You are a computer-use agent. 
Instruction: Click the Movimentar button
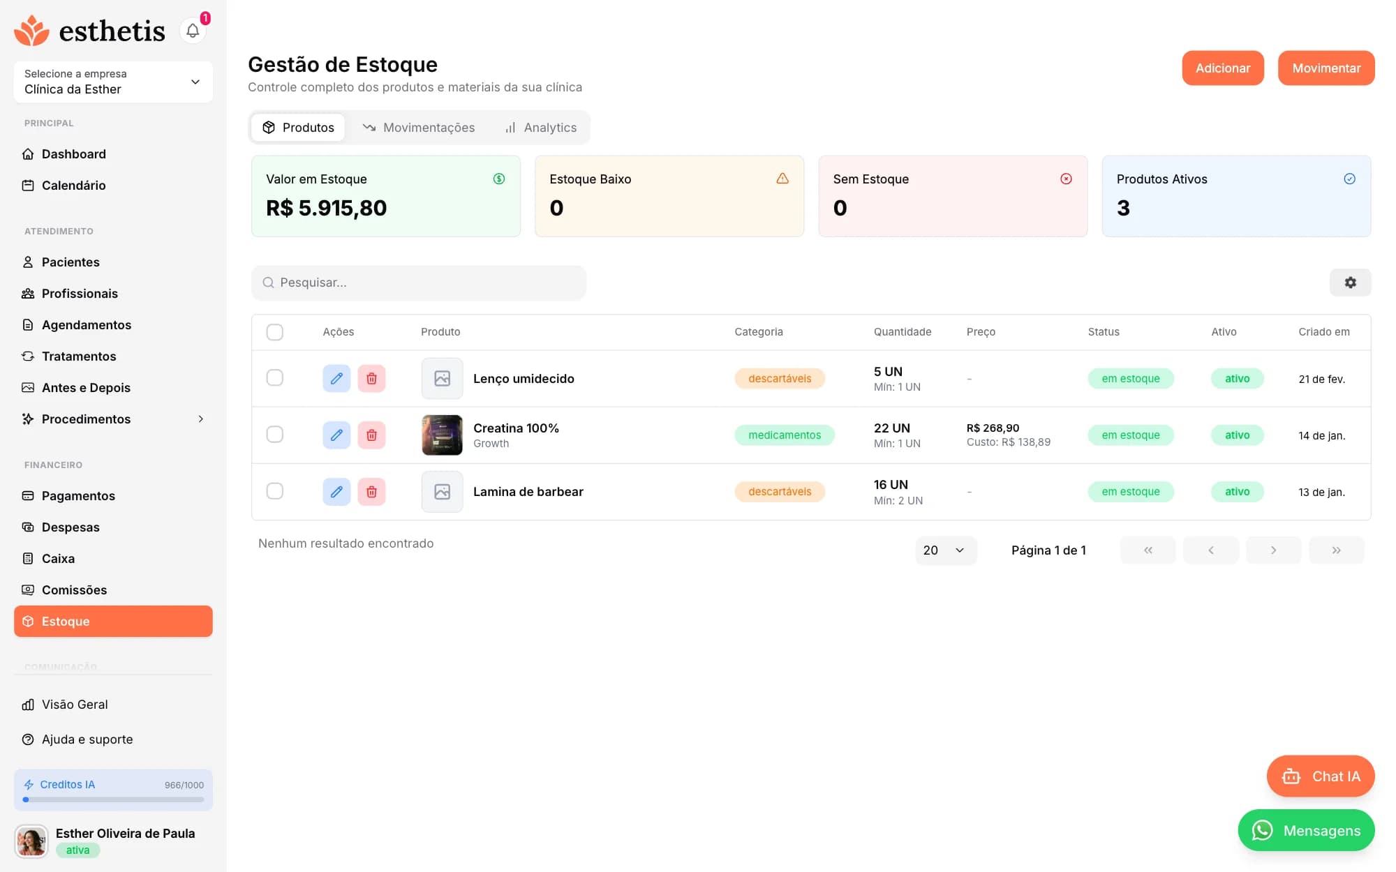[1326, 68]
